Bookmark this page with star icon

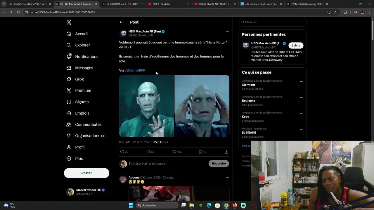point(335,12)
